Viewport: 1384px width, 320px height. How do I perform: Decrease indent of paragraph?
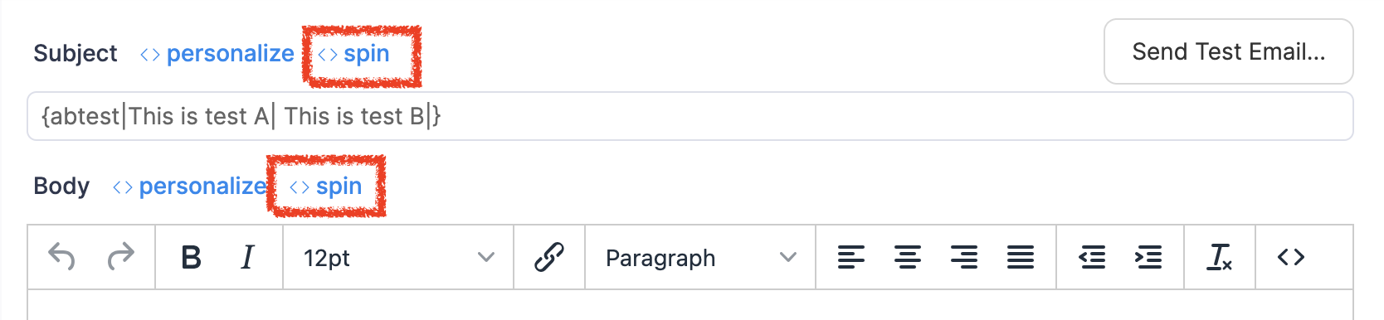(x=1092, y=258)
